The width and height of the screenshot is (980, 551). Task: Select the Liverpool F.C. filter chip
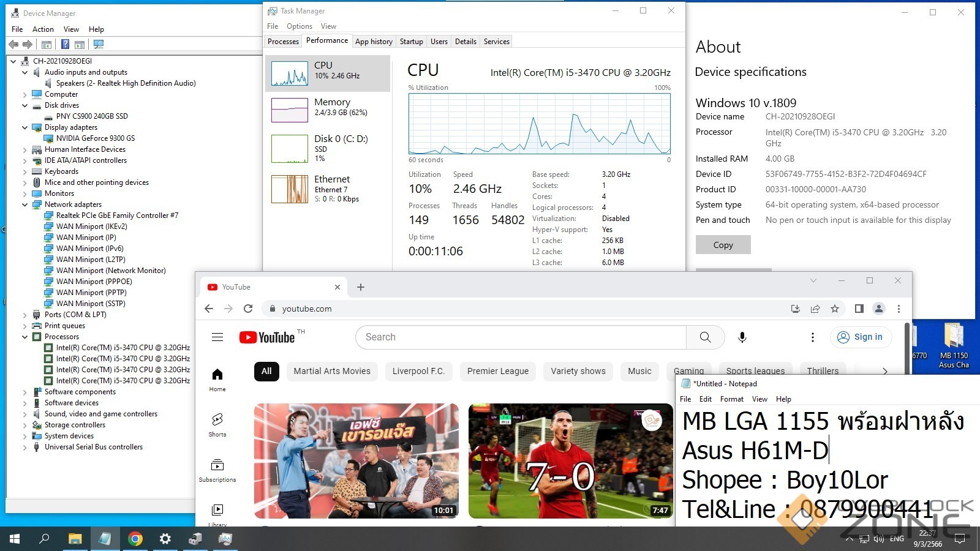(418, 371)
